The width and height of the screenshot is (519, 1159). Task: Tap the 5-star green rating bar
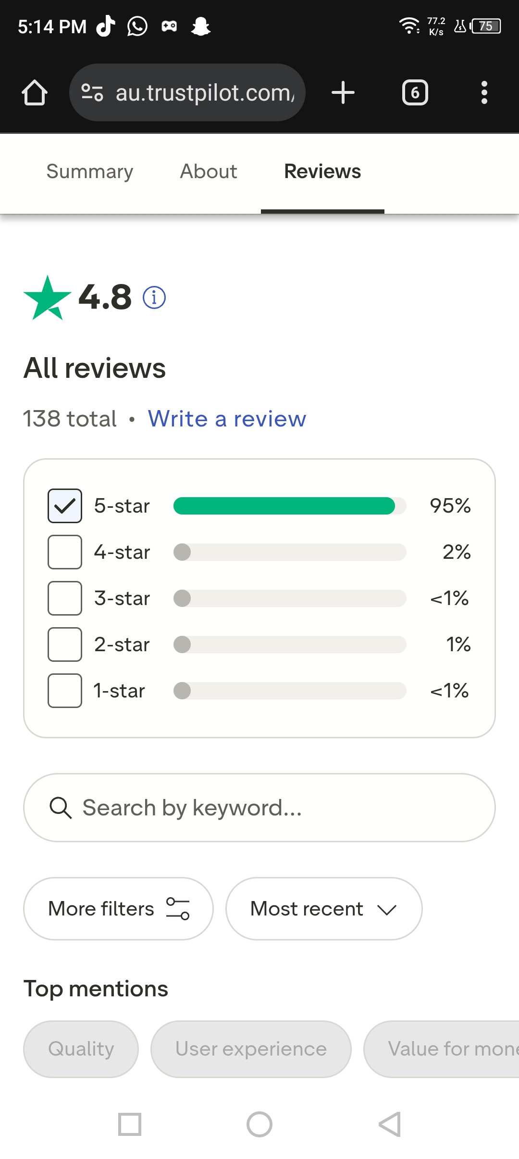(290, 506)
